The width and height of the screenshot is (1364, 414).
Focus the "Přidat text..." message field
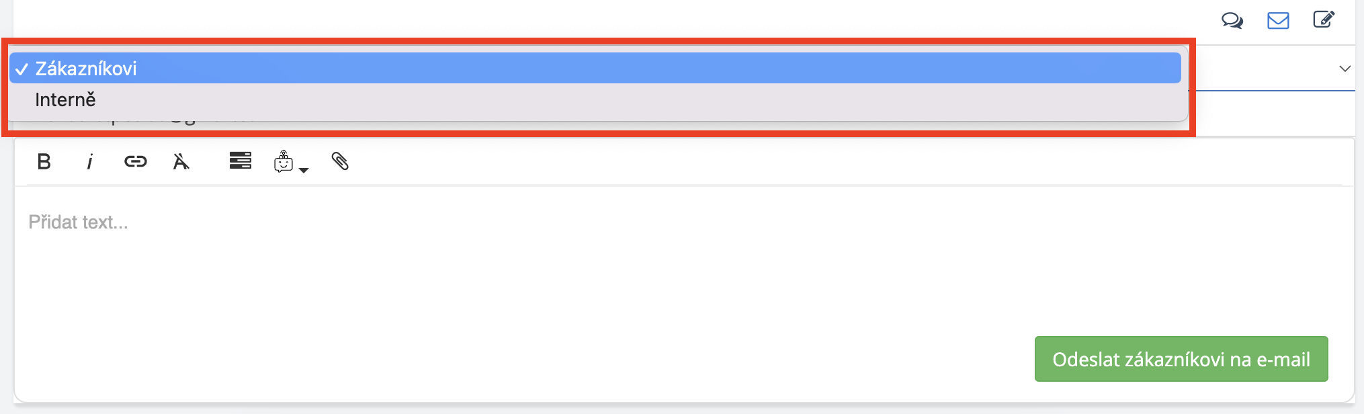(78, 222)
